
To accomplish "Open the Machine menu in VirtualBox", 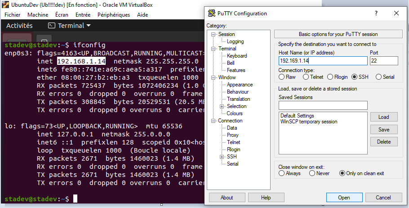I will pos(38,14).
